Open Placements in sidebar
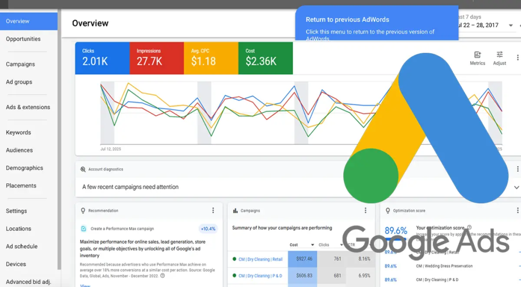Viewport: 521px width, 287px height. click(x=21, y=186)
